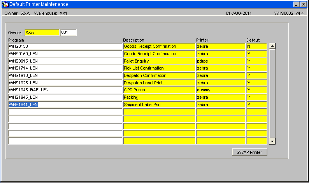Click the first empty program field below WHS1941_LEN
Image resolution: width=309 pixels, height=183 pixels.
[x=65, y=112]
